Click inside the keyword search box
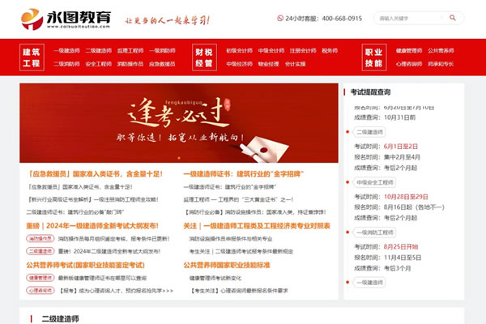This screenshot has width=486, height=324. (411, 18)
